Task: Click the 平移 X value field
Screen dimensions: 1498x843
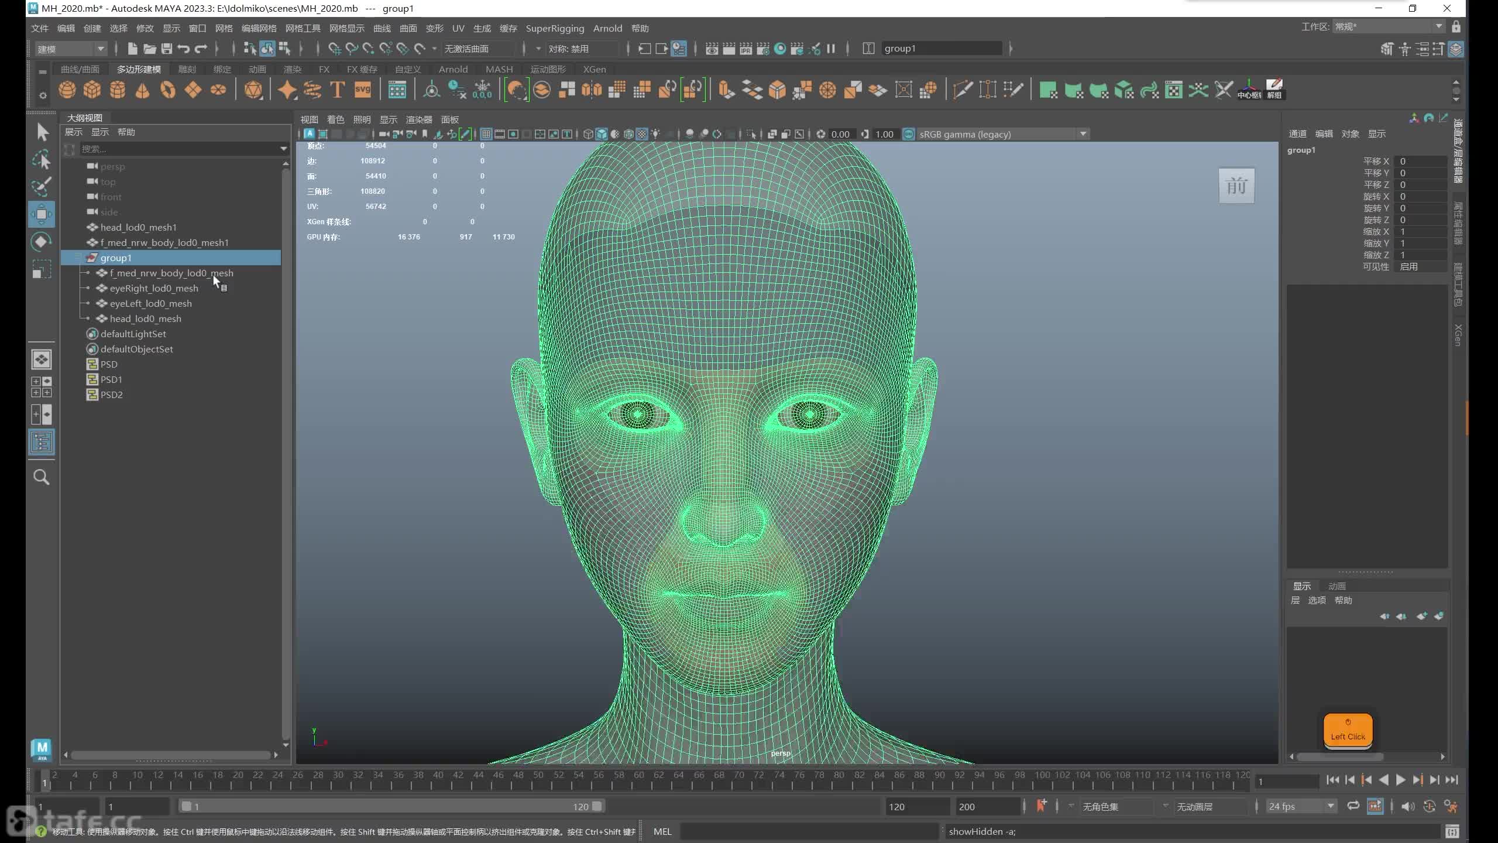Action: 1421,161
